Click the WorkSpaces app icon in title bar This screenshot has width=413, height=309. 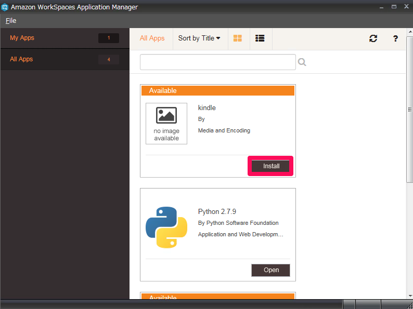(5, 7)
